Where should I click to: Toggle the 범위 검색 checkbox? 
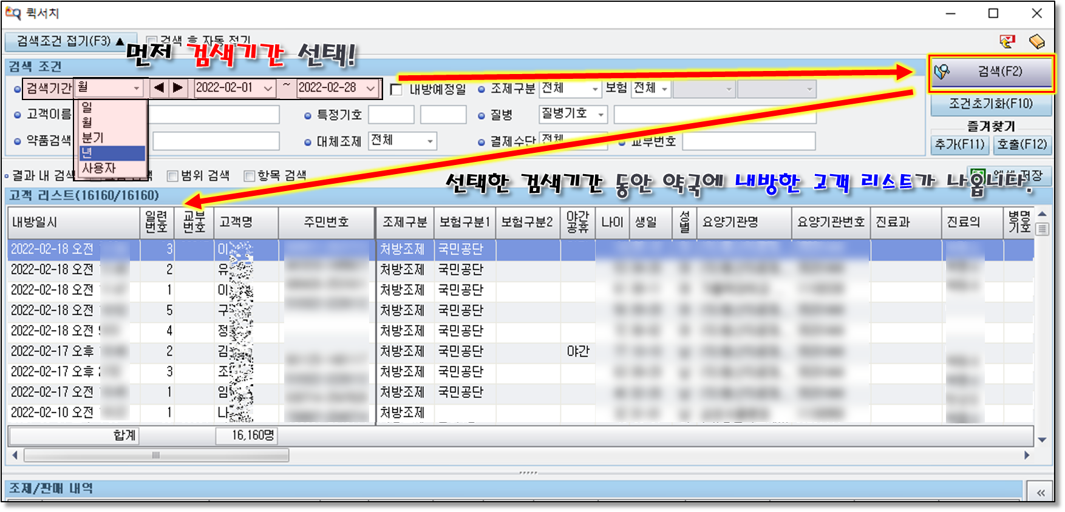172,176
